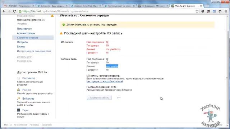
Task: Click the address bar URL
Action: coord(55,11)
